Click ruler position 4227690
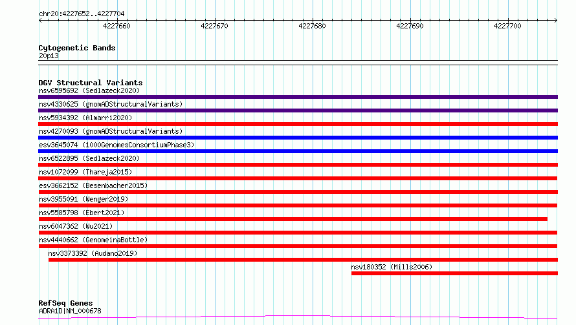Screen dimensions: 576x325 (x=410, y=26)
